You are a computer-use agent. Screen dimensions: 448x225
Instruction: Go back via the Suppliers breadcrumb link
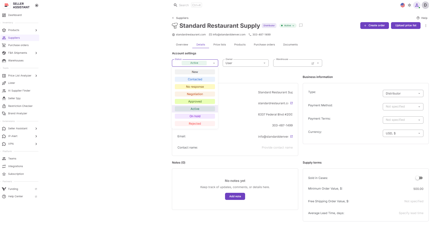coord(180,18)
